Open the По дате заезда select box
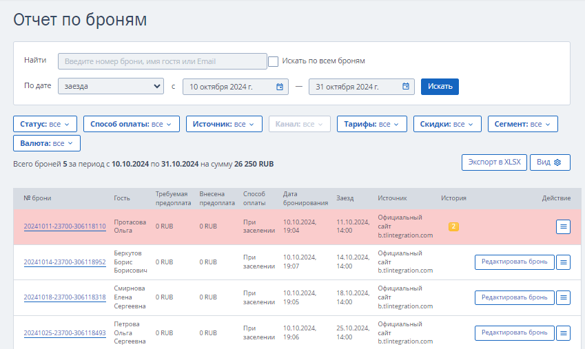Image resolution: width=585 pixels, height=349 pixels. coord(111,86)
